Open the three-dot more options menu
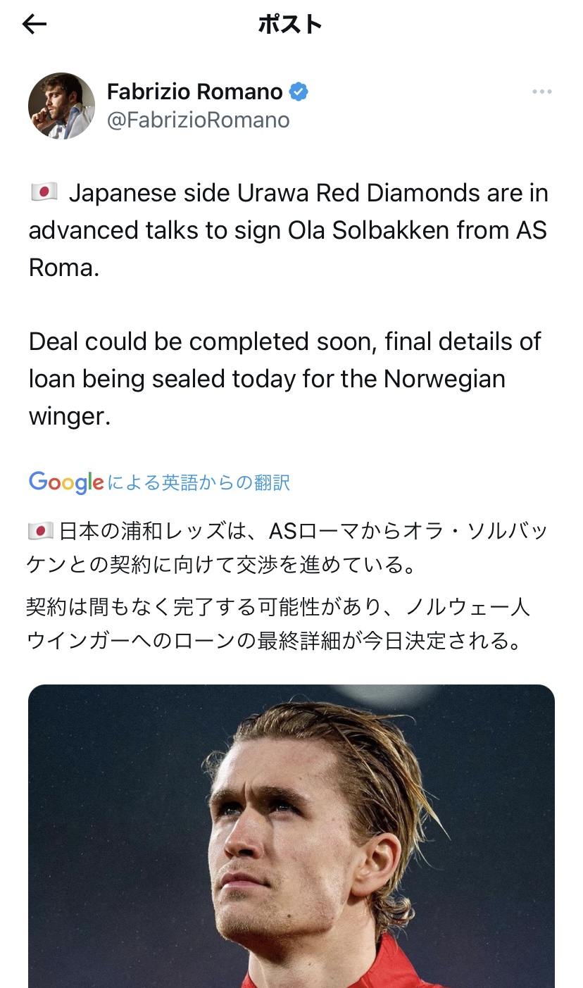The height and width of the screenshot is (988, 583). [541, 92]
